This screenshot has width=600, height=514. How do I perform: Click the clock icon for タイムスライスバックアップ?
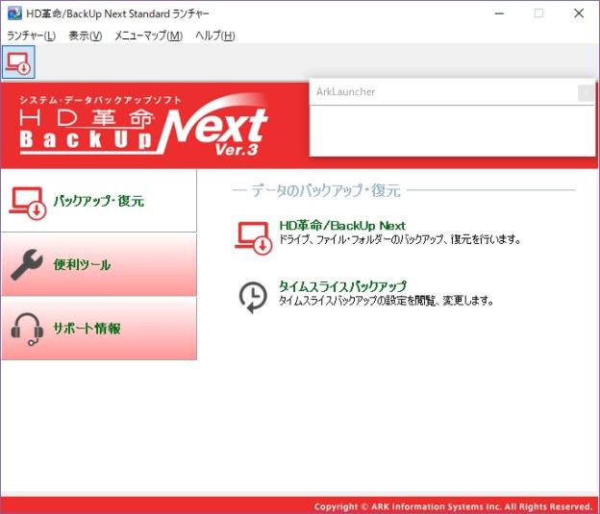pos(253,297)
